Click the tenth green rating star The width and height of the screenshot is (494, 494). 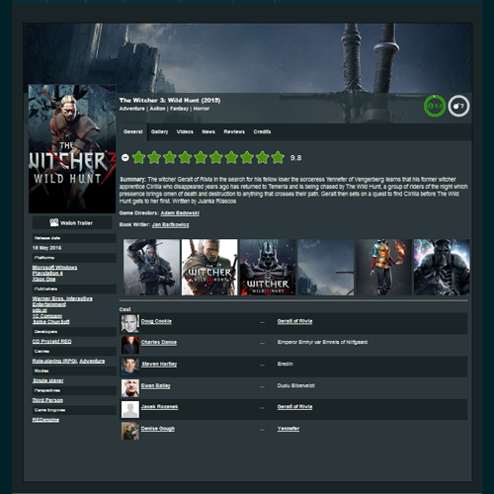tap(278, 158)
